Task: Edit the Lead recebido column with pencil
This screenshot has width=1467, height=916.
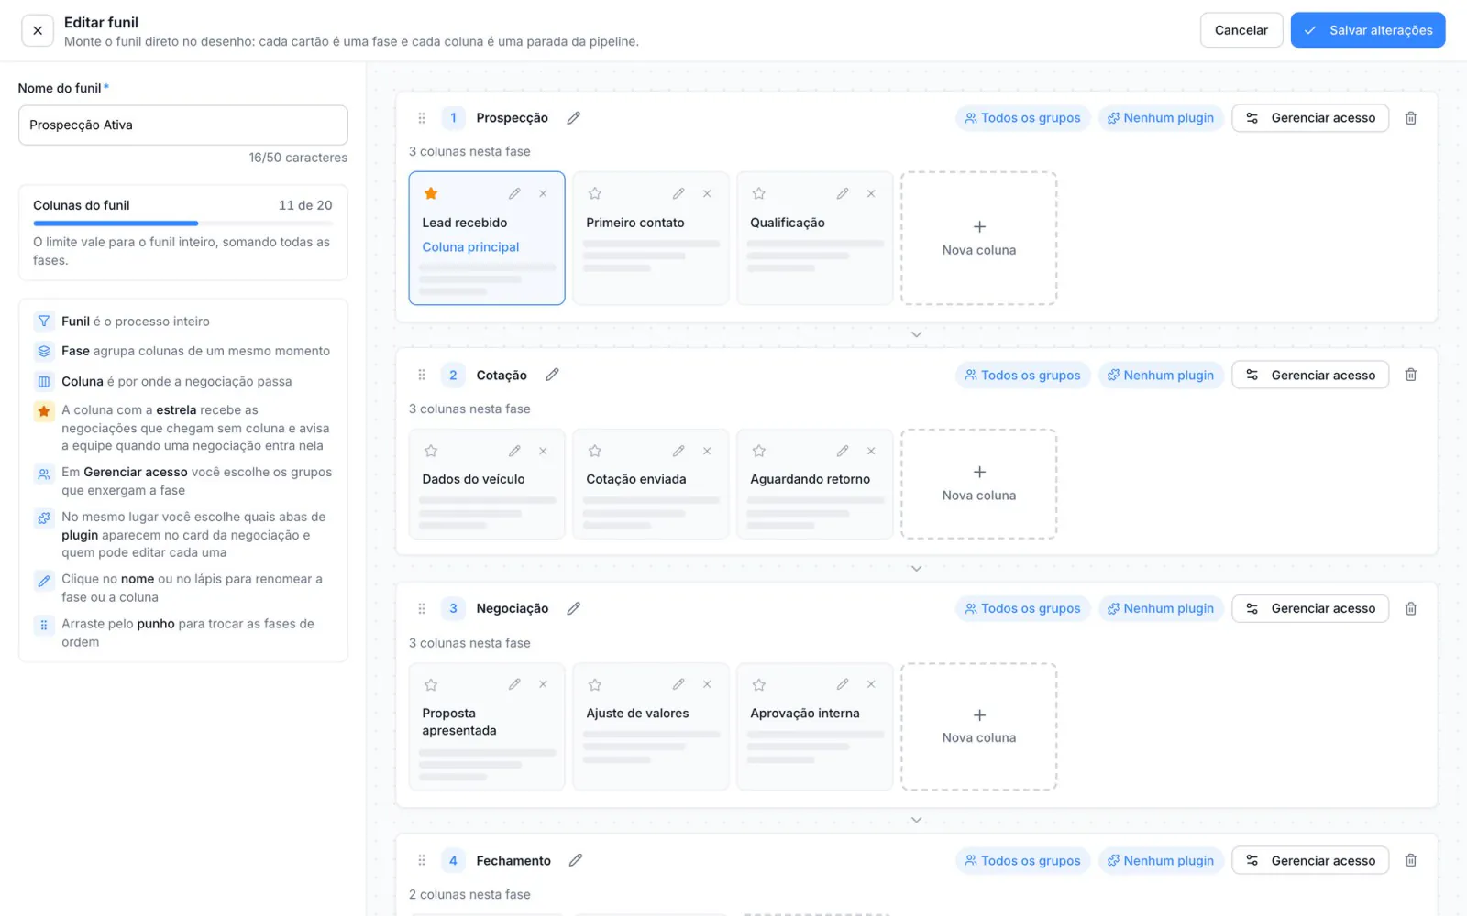Action: [514, 193]
